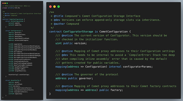Click the "@notice The governor of the protocol" comment
The width and height of the screenshot is (183, 101).
pos(87,74)
